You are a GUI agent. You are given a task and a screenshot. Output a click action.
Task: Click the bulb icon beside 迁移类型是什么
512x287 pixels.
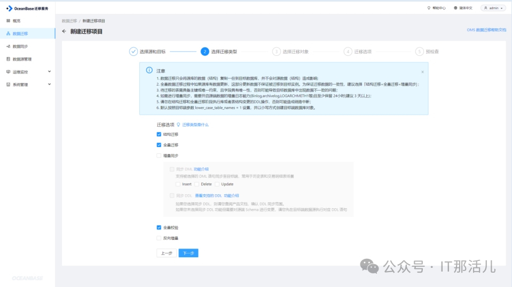178,125
